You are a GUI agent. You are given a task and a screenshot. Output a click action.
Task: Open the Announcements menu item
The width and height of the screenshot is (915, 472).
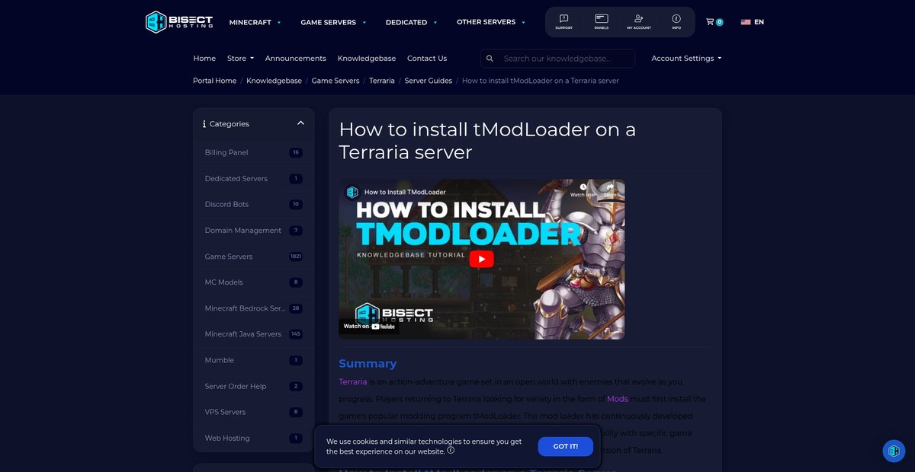[295, 59]
